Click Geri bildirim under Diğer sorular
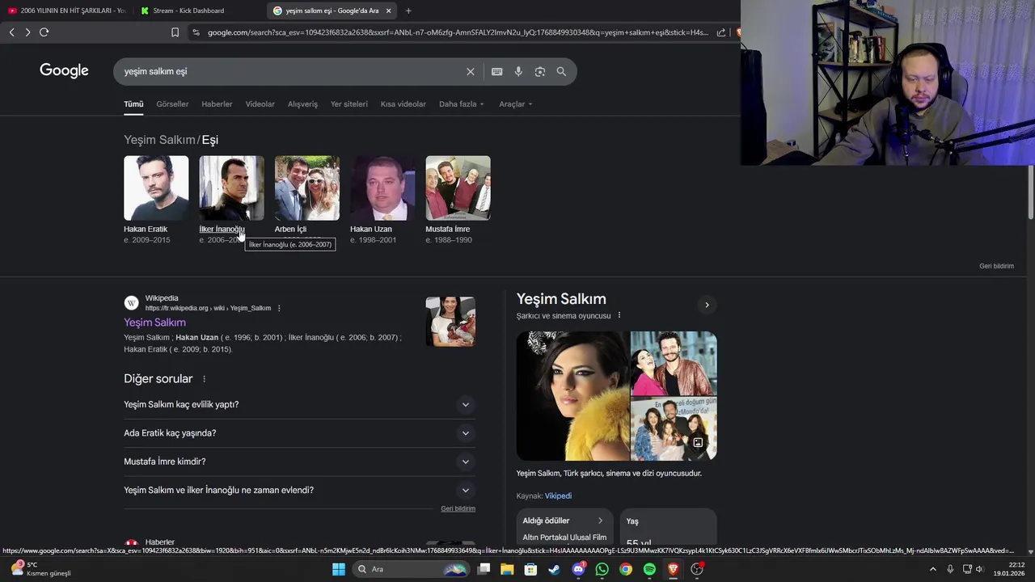 coord(458,508)
